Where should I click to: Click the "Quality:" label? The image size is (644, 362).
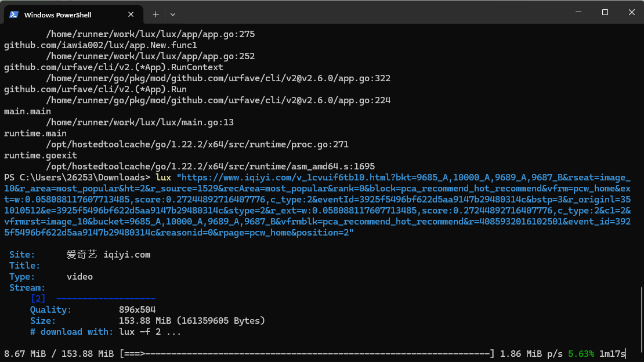click(50, 310)
